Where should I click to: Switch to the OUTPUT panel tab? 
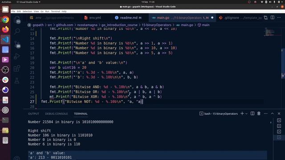[33, 114]
